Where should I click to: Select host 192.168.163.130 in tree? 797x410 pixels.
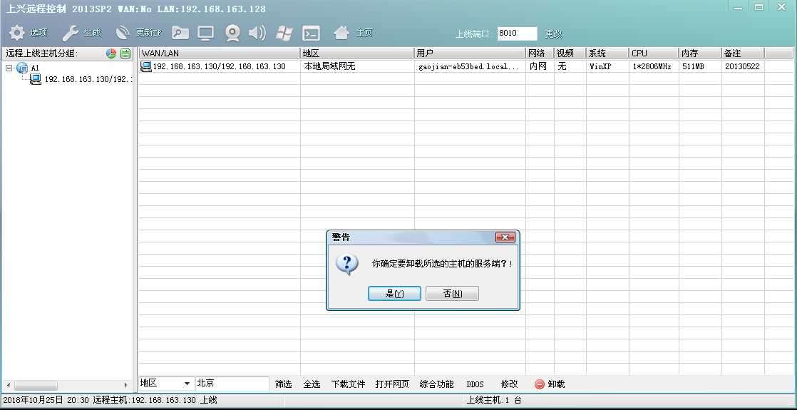(x=88, y=79)
